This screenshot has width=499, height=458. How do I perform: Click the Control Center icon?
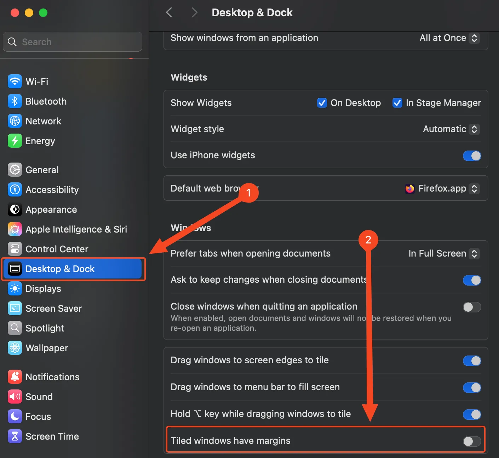(15, 249)
